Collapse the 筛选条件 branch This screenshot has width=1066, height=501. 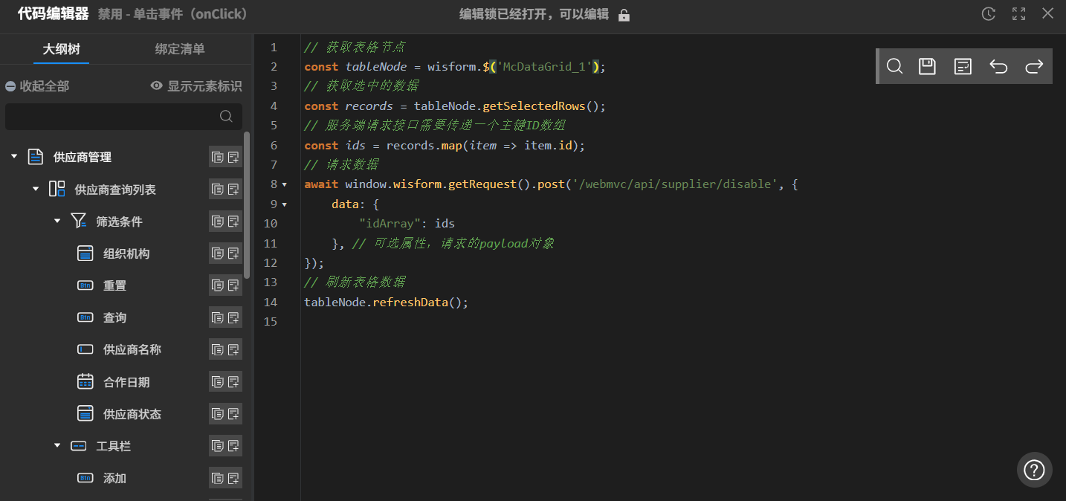57,221
